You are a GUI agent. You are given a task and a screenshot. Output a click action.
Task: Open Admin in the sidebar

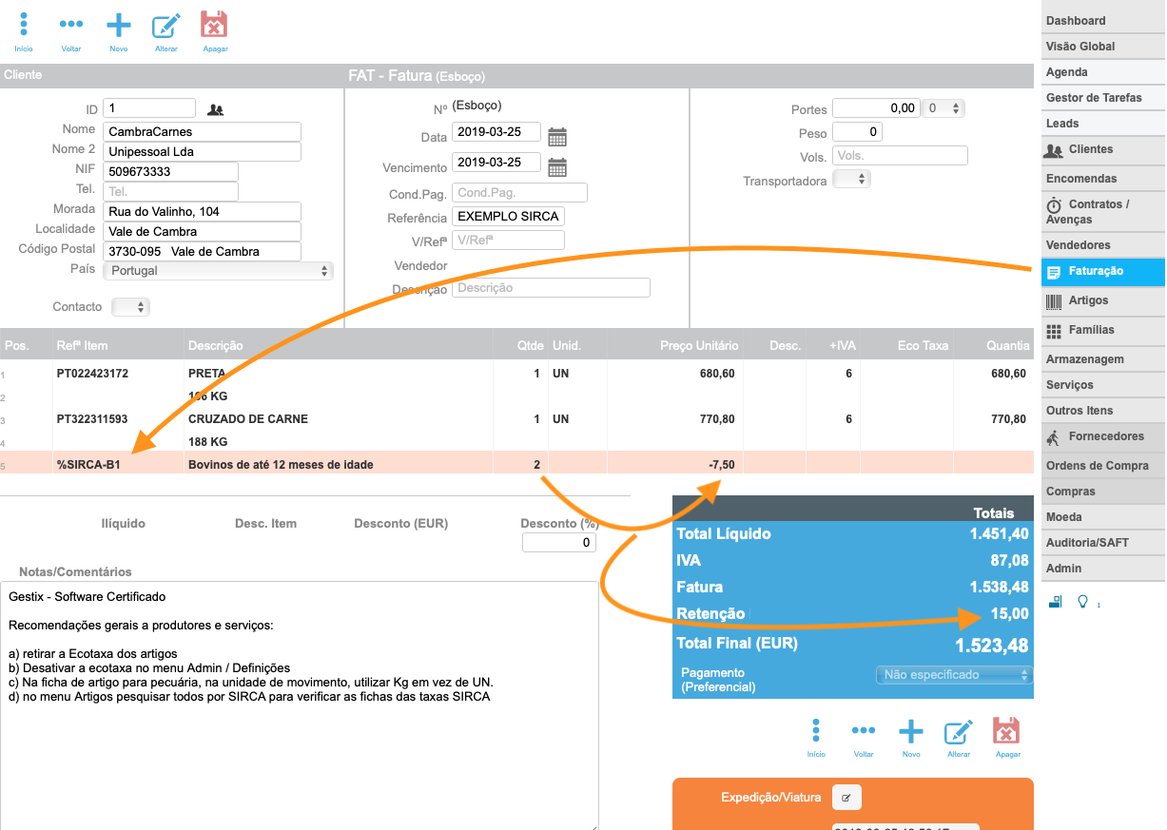click(x=1102, y=569)
